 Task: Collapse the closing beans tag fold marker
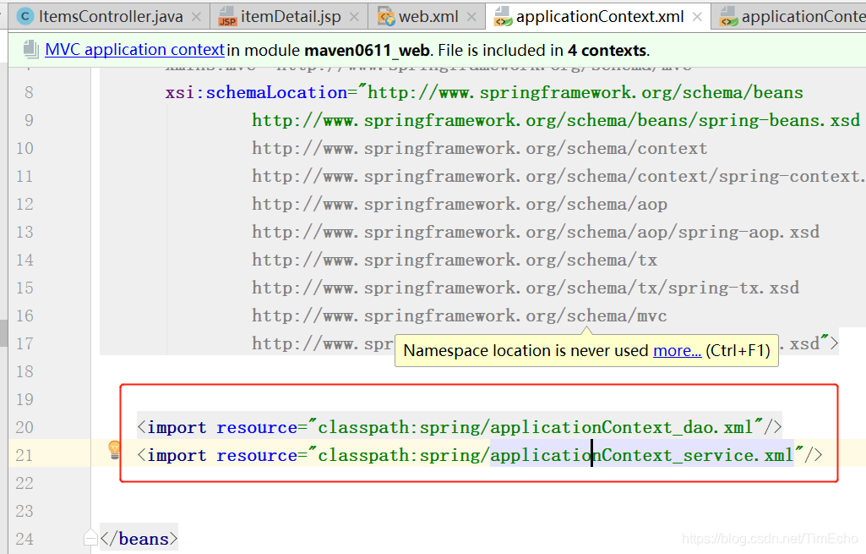click(90, 537)
